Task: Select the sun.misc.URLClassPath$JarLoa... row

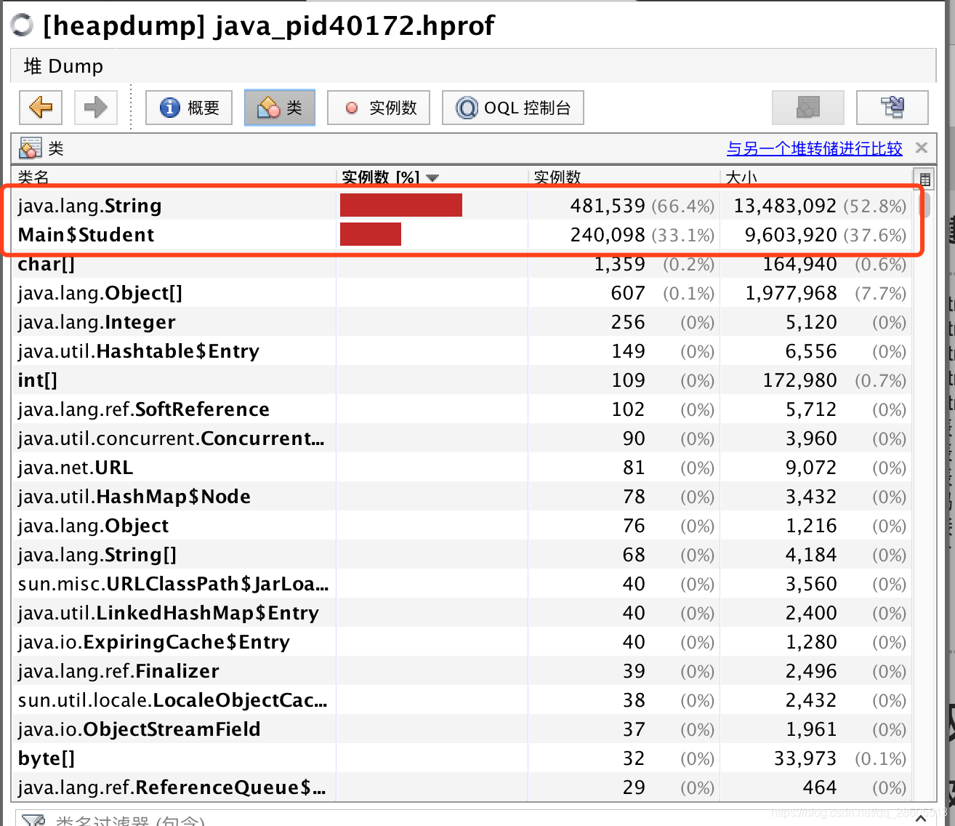Action: click(x=462, y=584)
